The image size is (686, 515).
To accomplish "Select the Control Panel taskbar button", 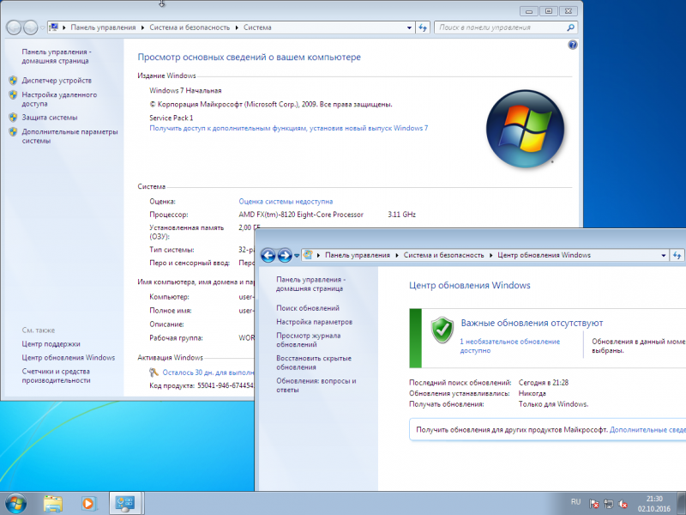I will (x=125, y=504).
